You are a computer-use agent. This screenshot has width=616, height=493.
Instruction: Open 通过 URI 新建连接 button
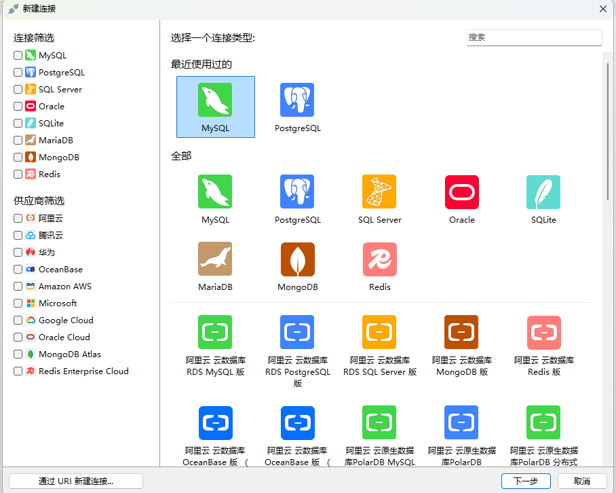click(76, 481)
